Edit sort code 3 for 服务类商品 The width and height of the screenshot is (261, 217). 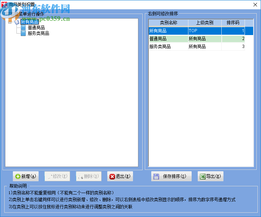233,46
